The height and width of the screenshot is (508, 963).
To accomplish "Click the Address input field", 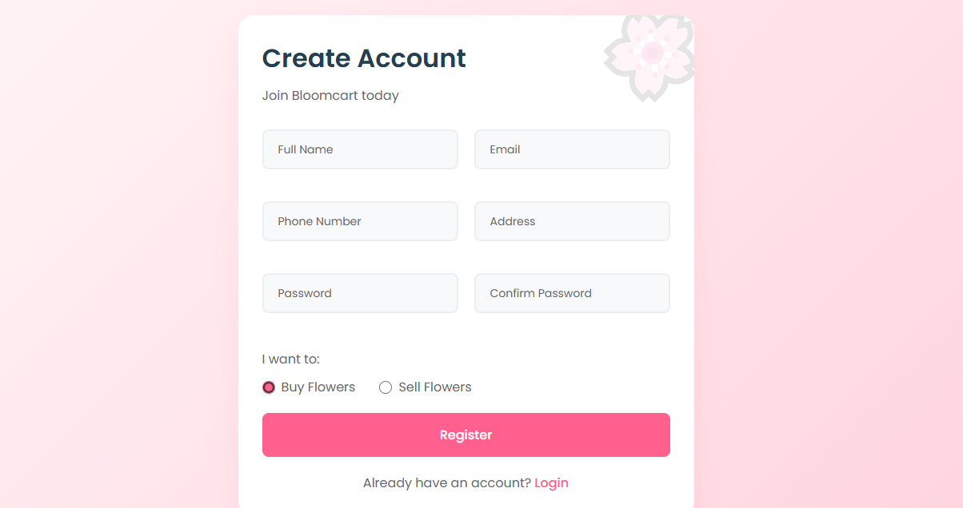I will pyautogui.click(x=572, y=221).
